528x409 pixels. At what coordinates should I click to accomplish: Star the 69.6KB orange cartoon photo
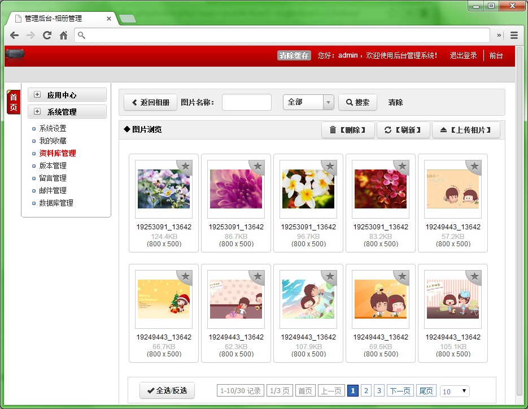click(x=403, y=276)
